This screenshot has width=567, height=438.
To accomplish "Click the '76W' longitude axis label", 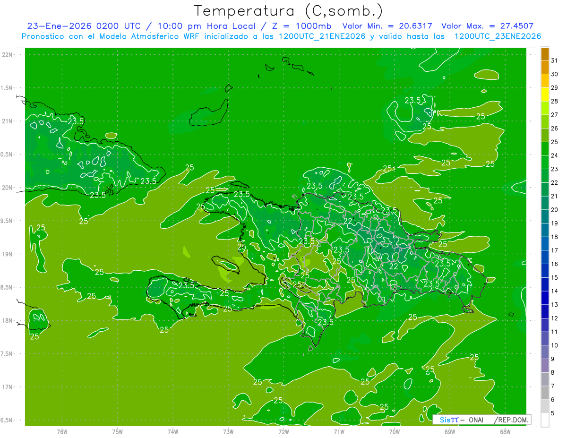I will coord(62,432).
